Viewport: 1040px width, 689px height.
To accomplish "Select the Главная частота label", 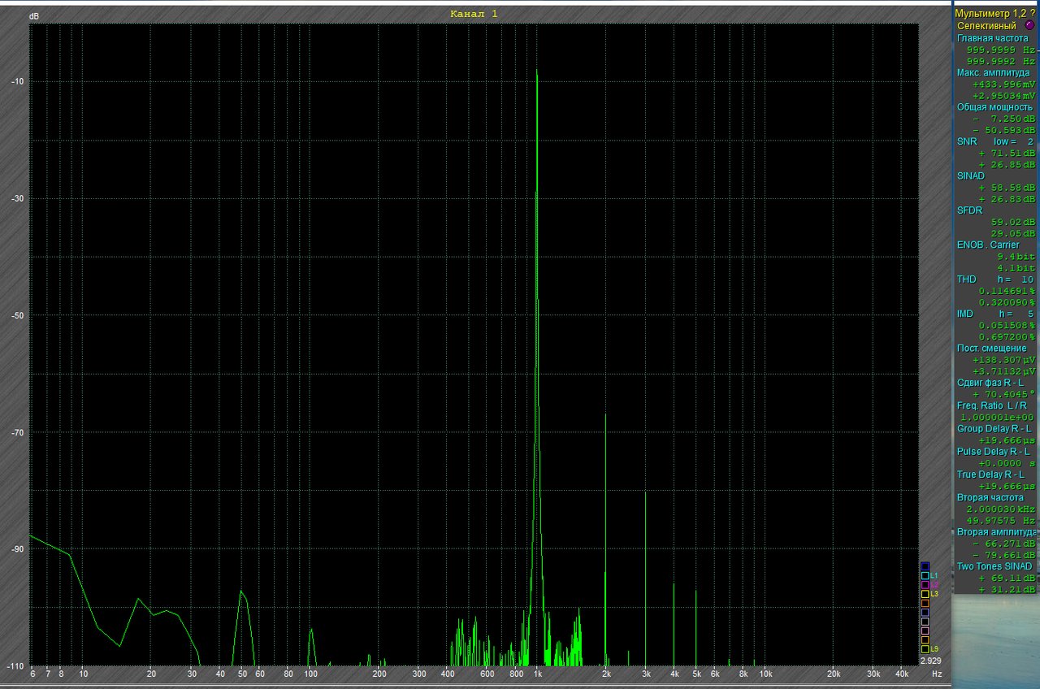I will [992, 38].
